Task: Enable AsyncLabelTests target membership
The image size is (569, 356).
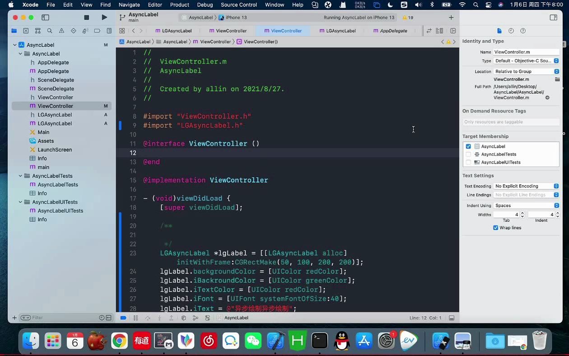Action: coord(468,154)
